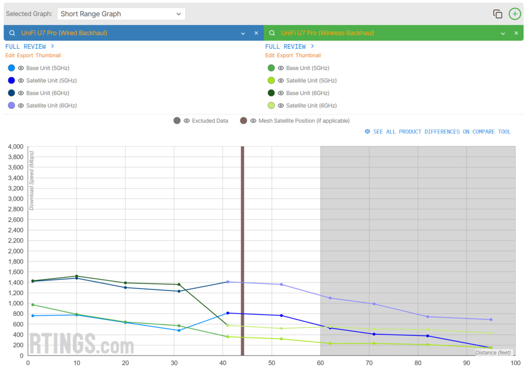Image resolution: width=530 pixels, height=372 pixels.
Task: Toggle visibility of wired Satellite Unit (5GHz)
Action: point(21,80)
